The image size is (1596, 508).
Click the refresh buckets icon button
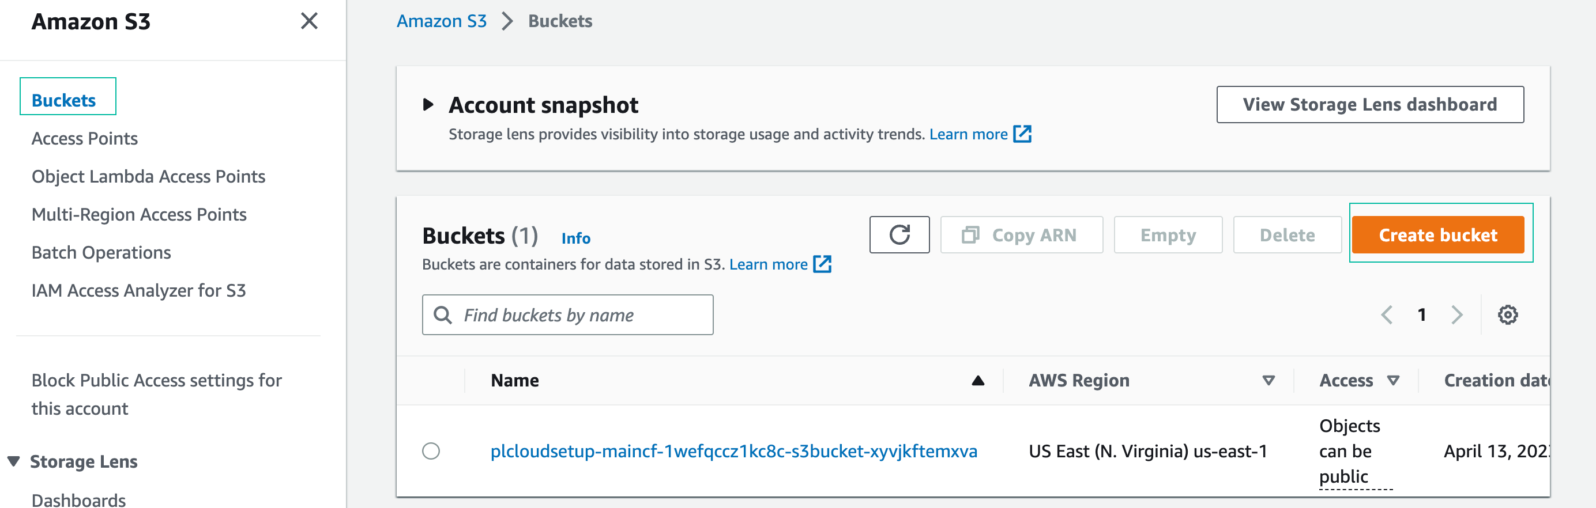[x=899, y=234]
